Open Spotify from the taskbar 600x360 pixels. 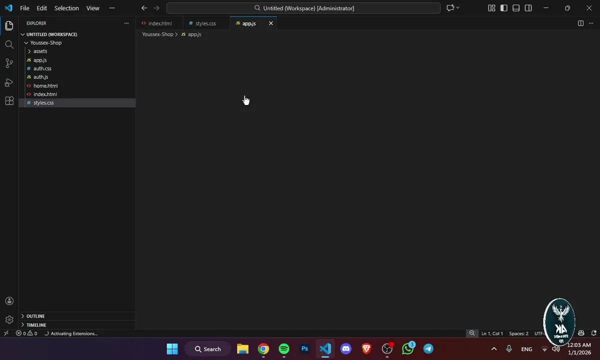click(284, 349)
